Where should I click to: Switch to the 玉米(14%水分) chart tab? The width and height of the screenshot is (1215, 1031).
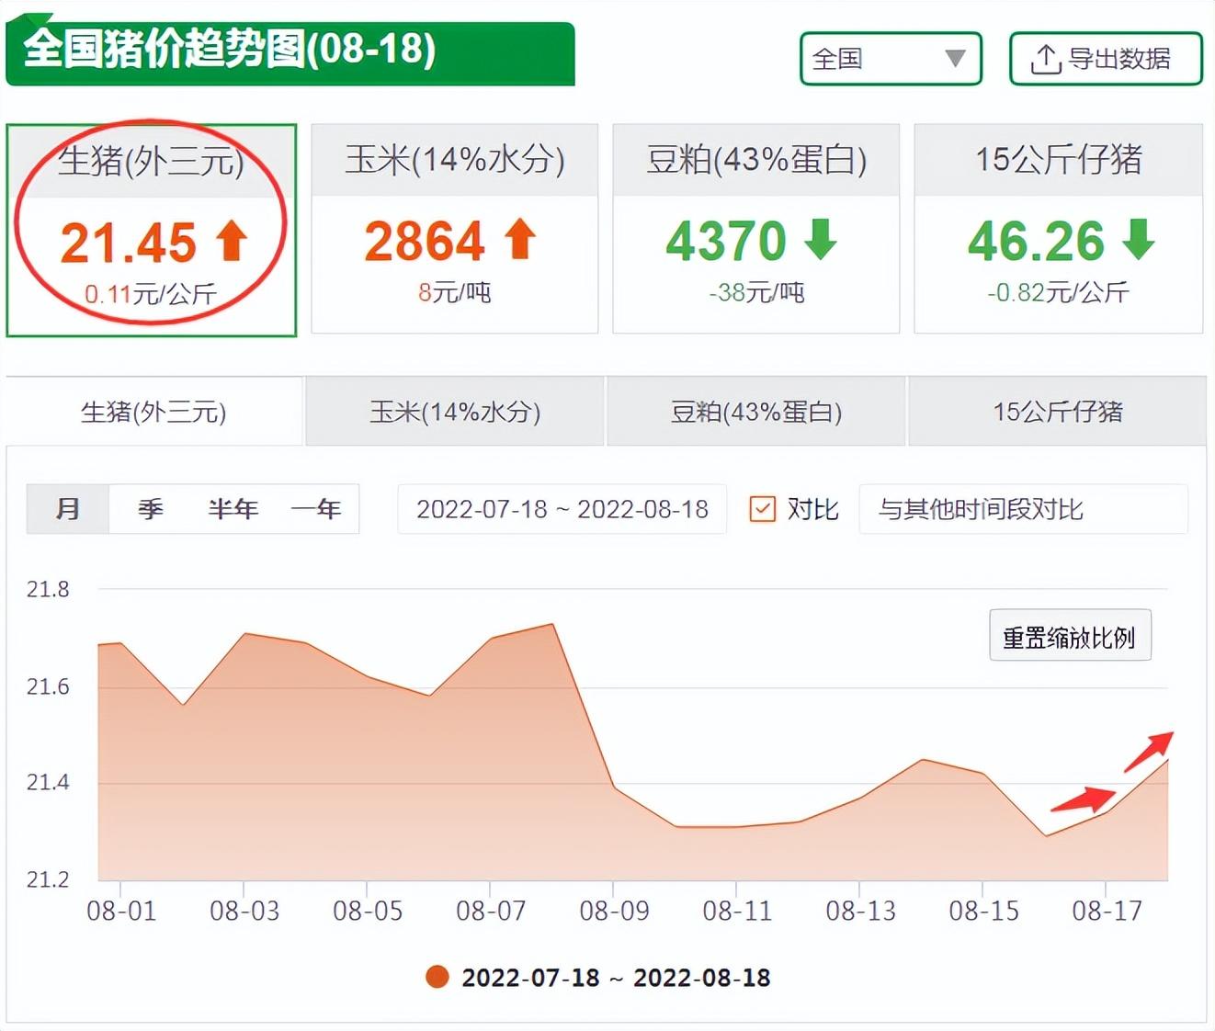click(x=455, y=412)
